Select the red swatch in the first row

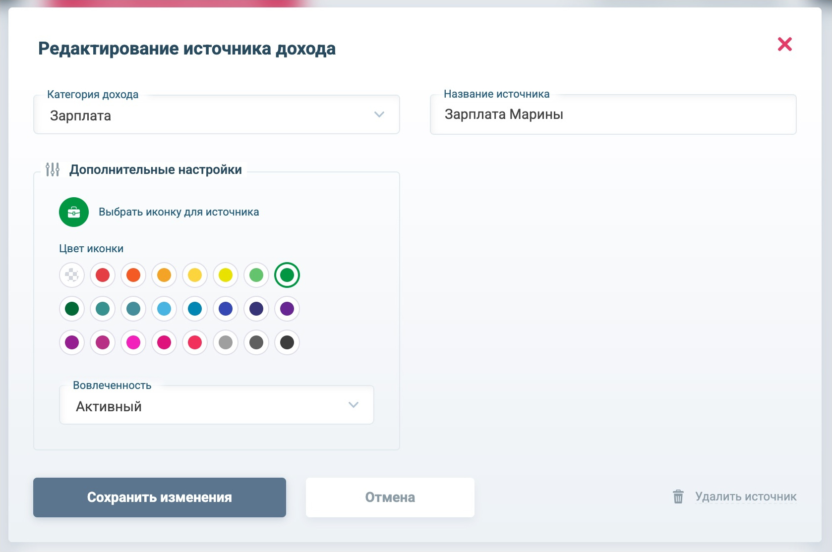click(103, 275)
